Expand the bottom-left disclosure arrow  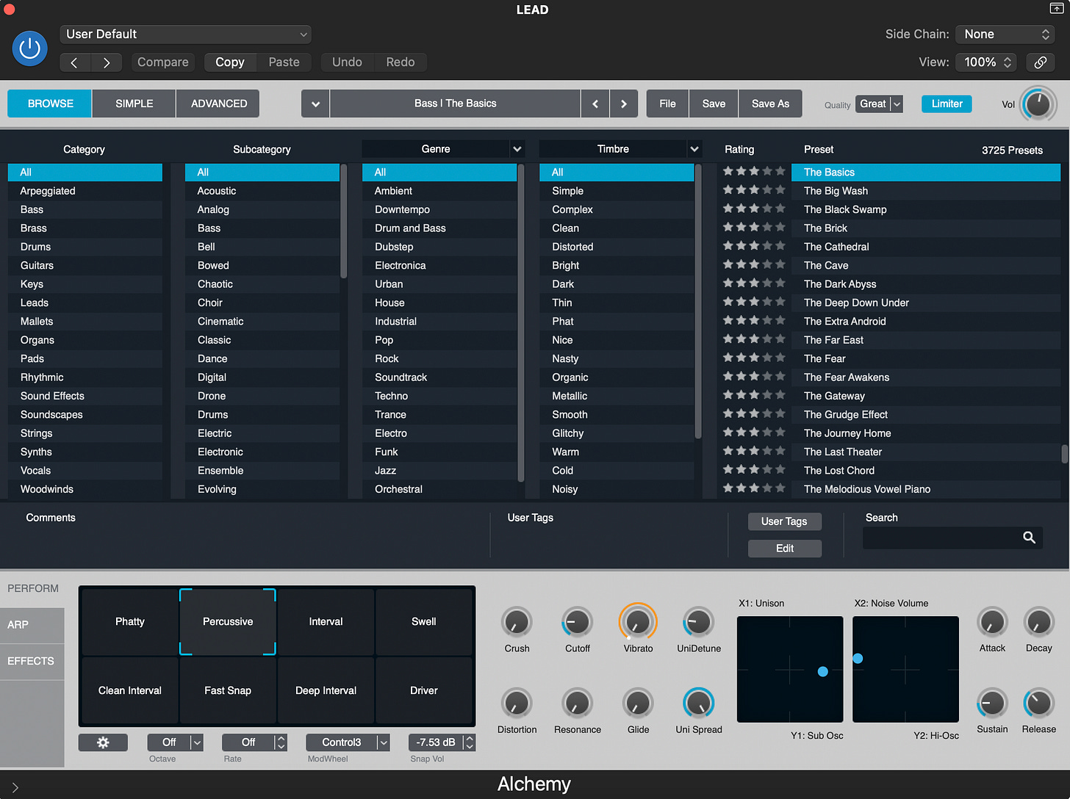coord(15,787)
